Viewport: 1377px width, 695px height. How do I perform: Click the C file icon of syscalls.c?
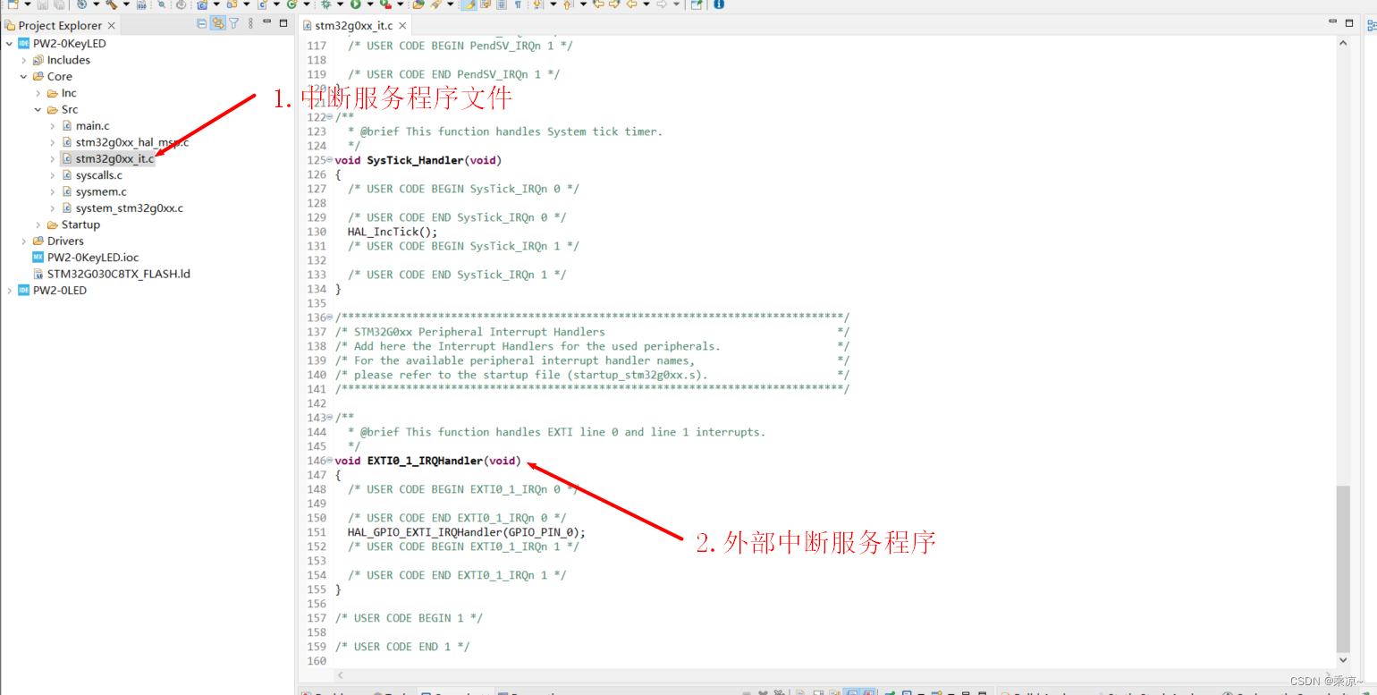point(66,175)
